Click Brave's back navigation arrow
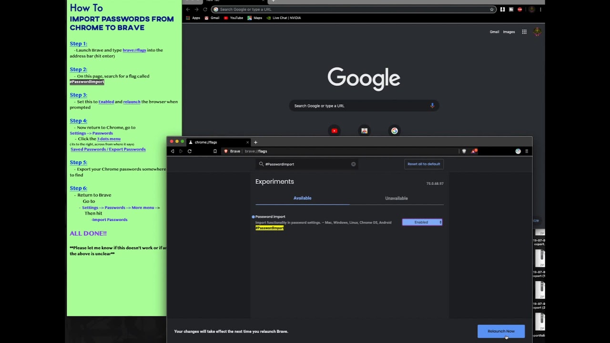The width and height of the screenshot is (610, 343). [173, 151]
